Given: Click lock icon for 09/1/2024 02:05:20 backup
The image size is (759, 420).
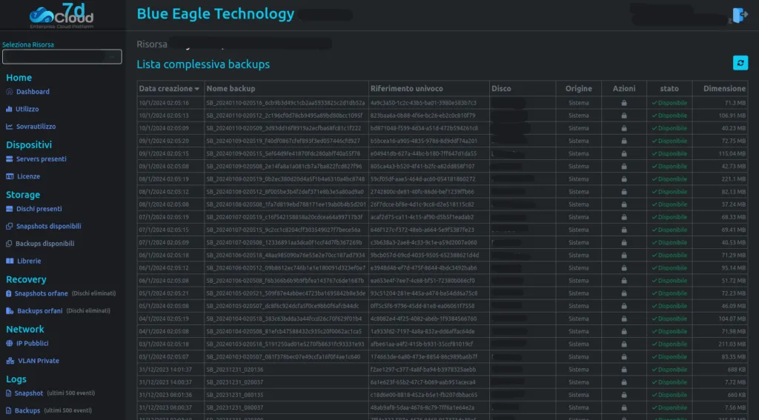Looking at the screenshot, I should 624,141.
